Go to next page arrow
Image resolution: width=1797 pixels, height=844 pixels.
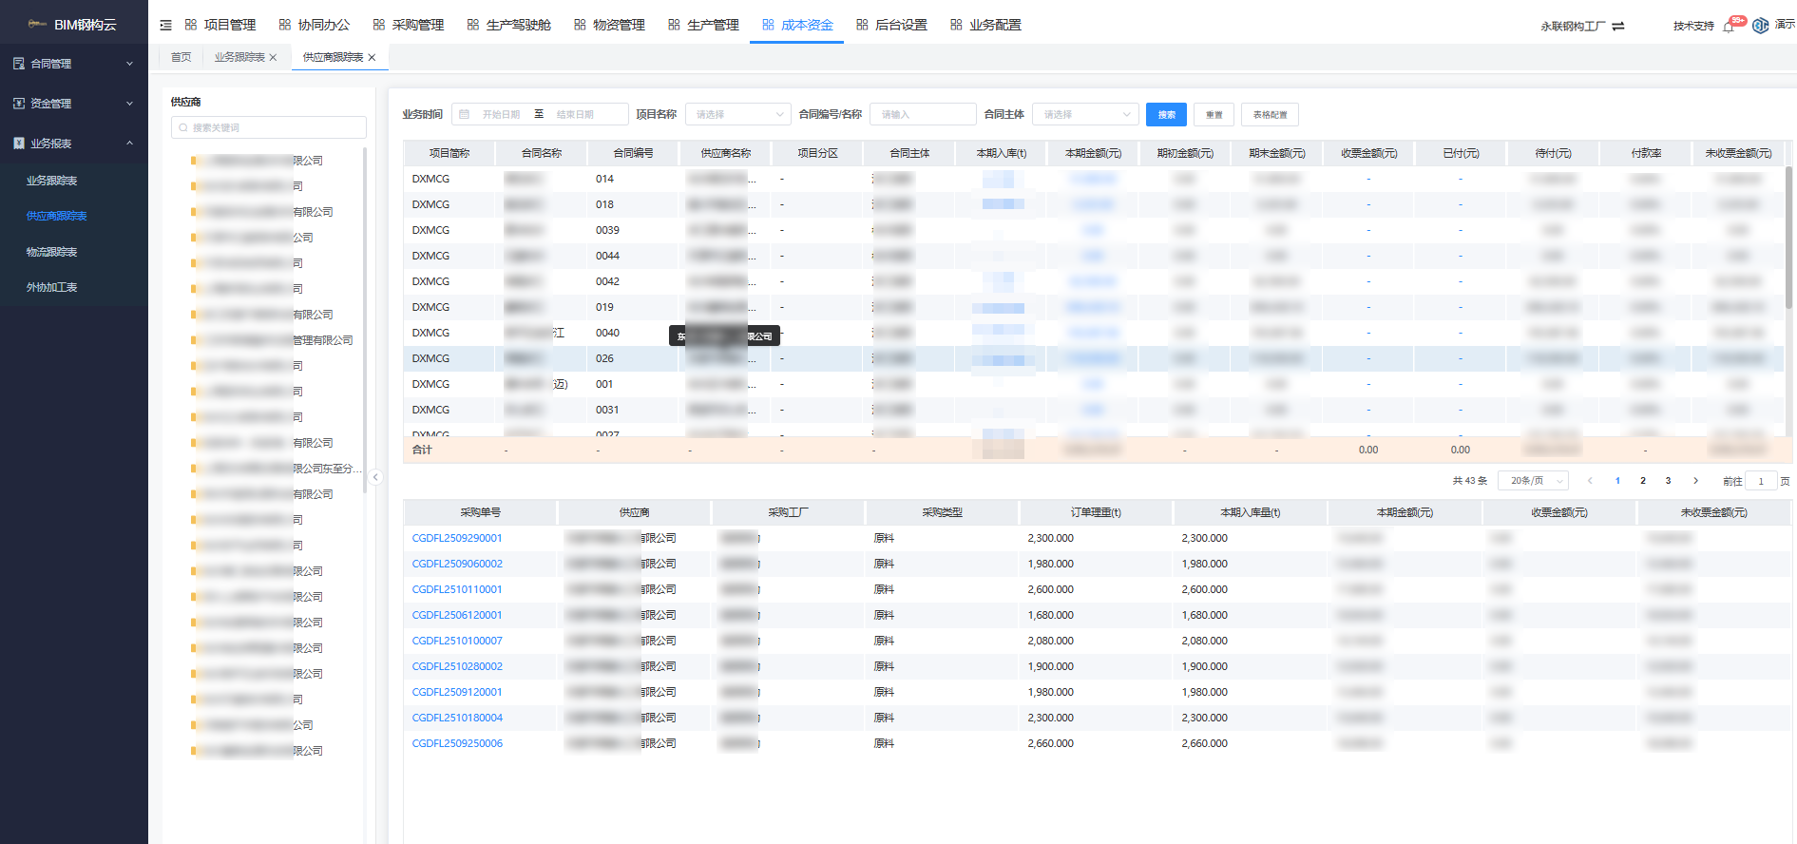coord(1695,481)
